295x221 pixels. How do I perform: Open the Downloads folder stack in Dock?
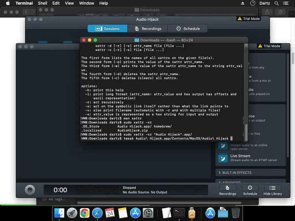[x=223, y=213]
